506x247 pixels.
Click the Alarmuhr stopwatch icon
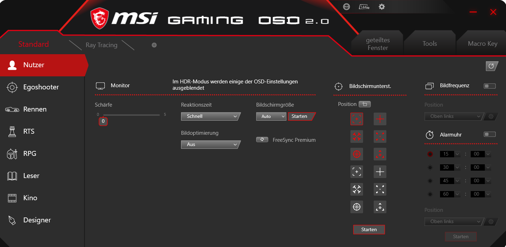429,135
